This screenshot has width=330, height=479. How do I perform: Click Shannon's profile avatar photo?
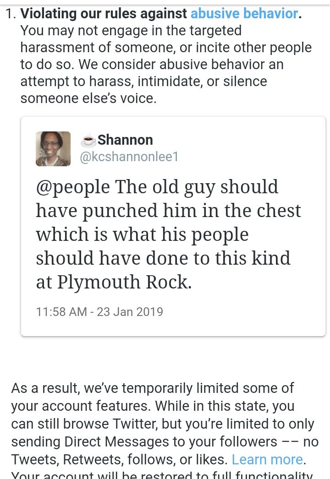pos(53,149)
